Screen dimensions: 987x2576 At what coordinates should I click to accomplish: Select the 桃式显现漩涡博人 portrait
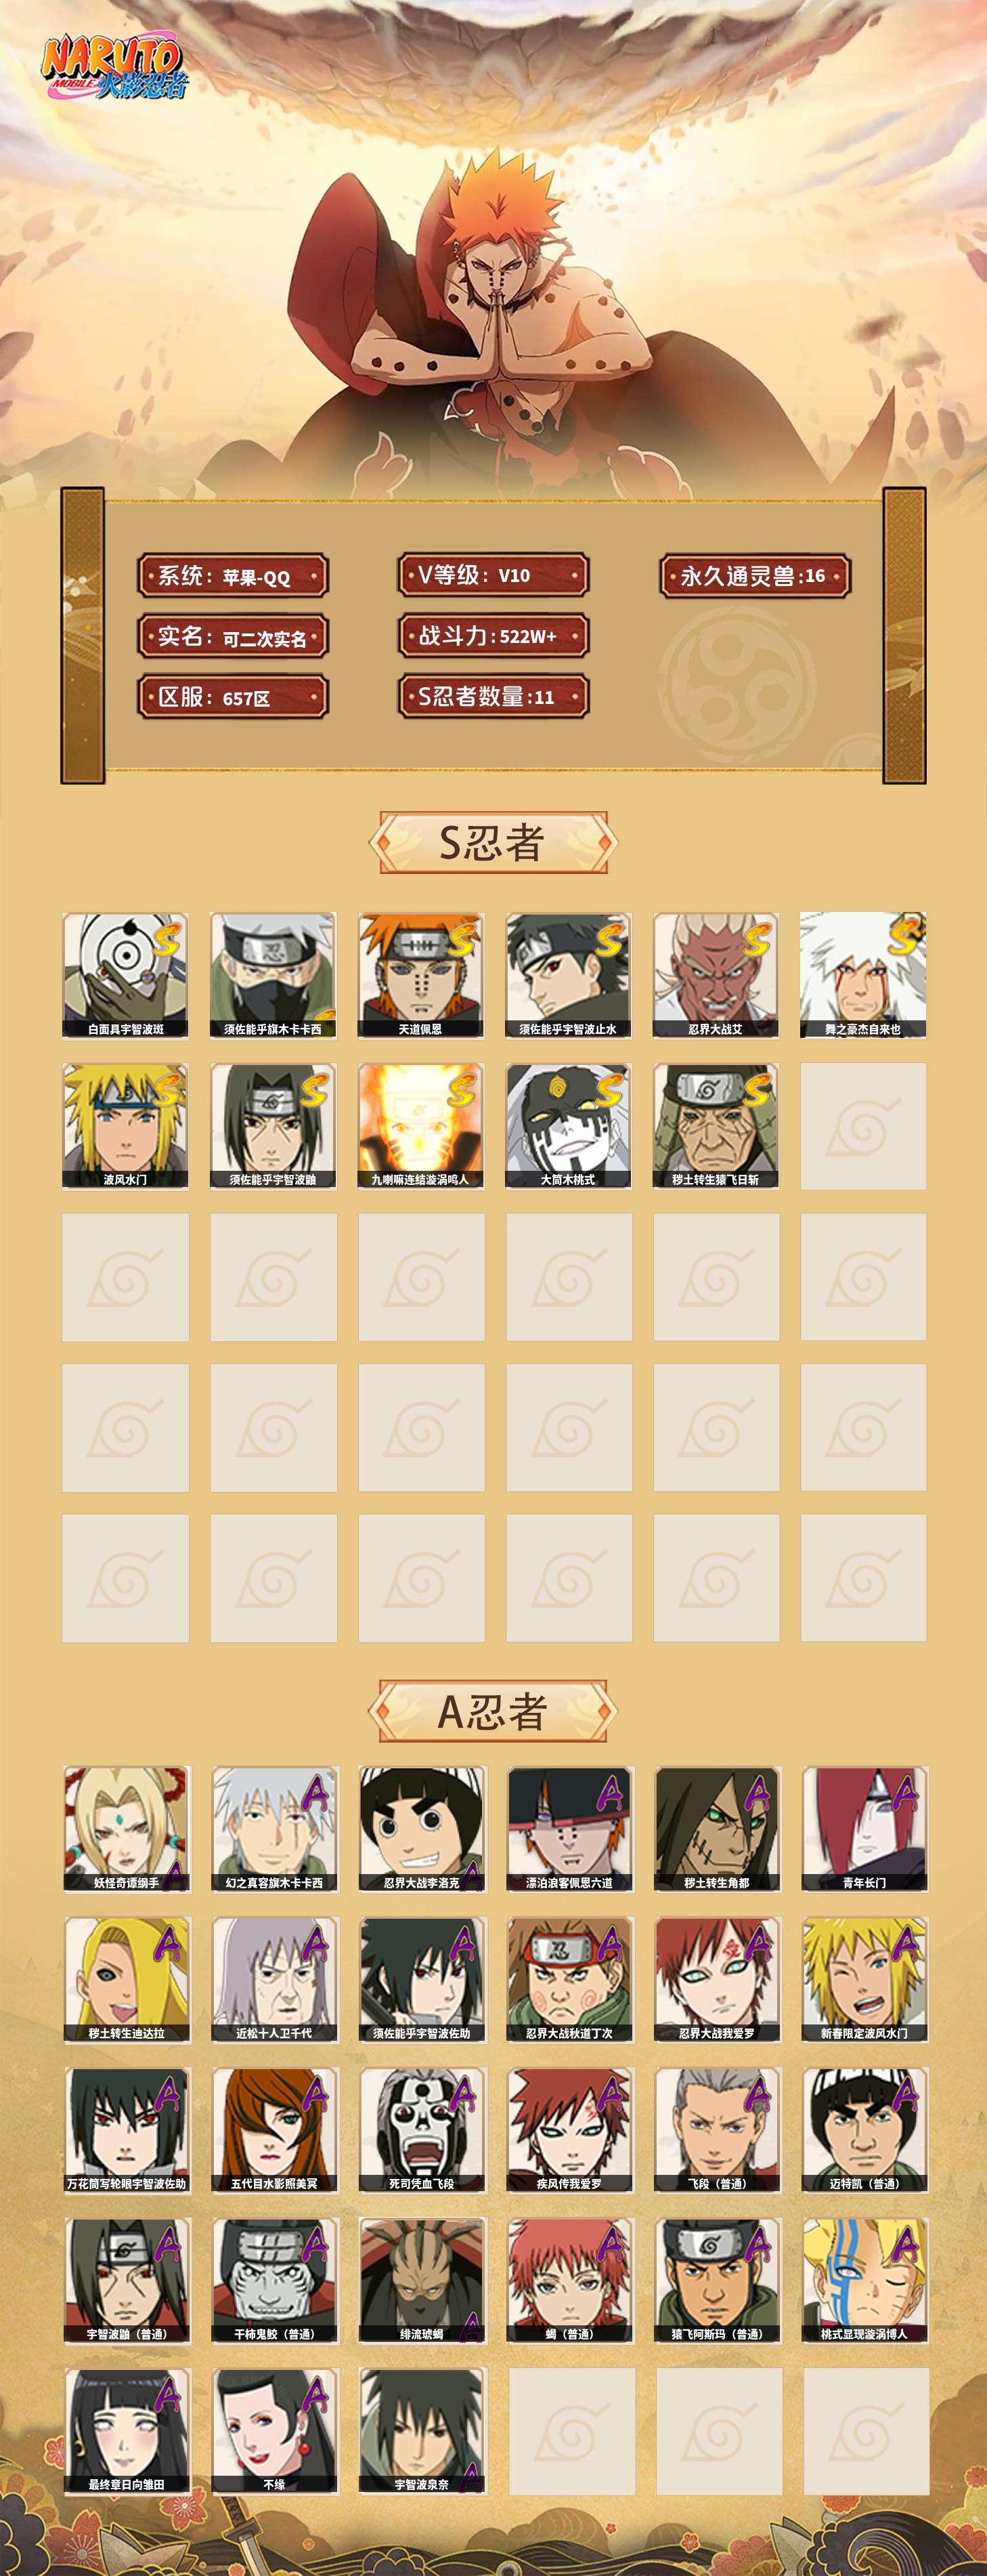[x=865, y=2281]
